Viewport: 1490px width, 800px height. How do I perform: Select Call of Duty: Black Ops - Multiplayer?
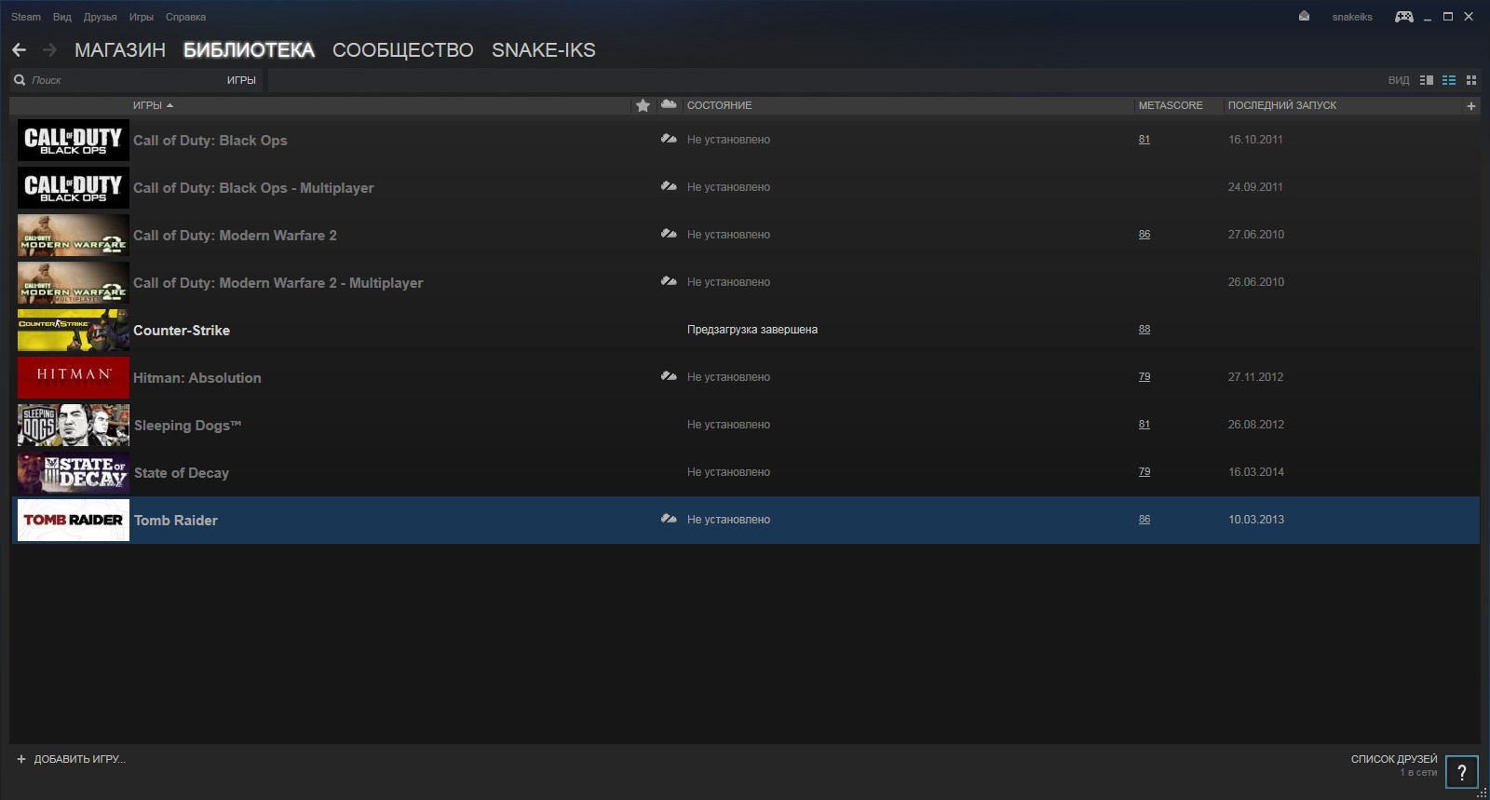pos(253,187)
